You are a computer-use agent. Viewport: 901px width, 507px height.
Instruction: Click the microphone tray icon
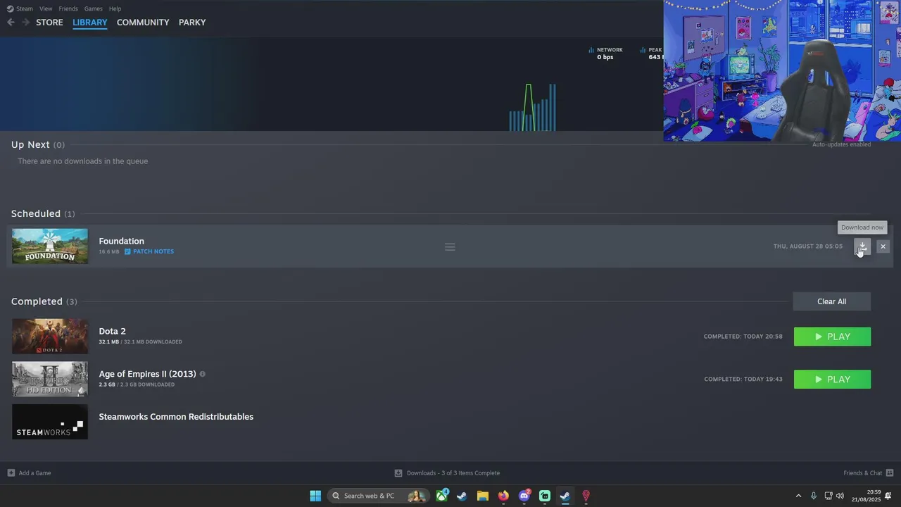pos(814,496)
